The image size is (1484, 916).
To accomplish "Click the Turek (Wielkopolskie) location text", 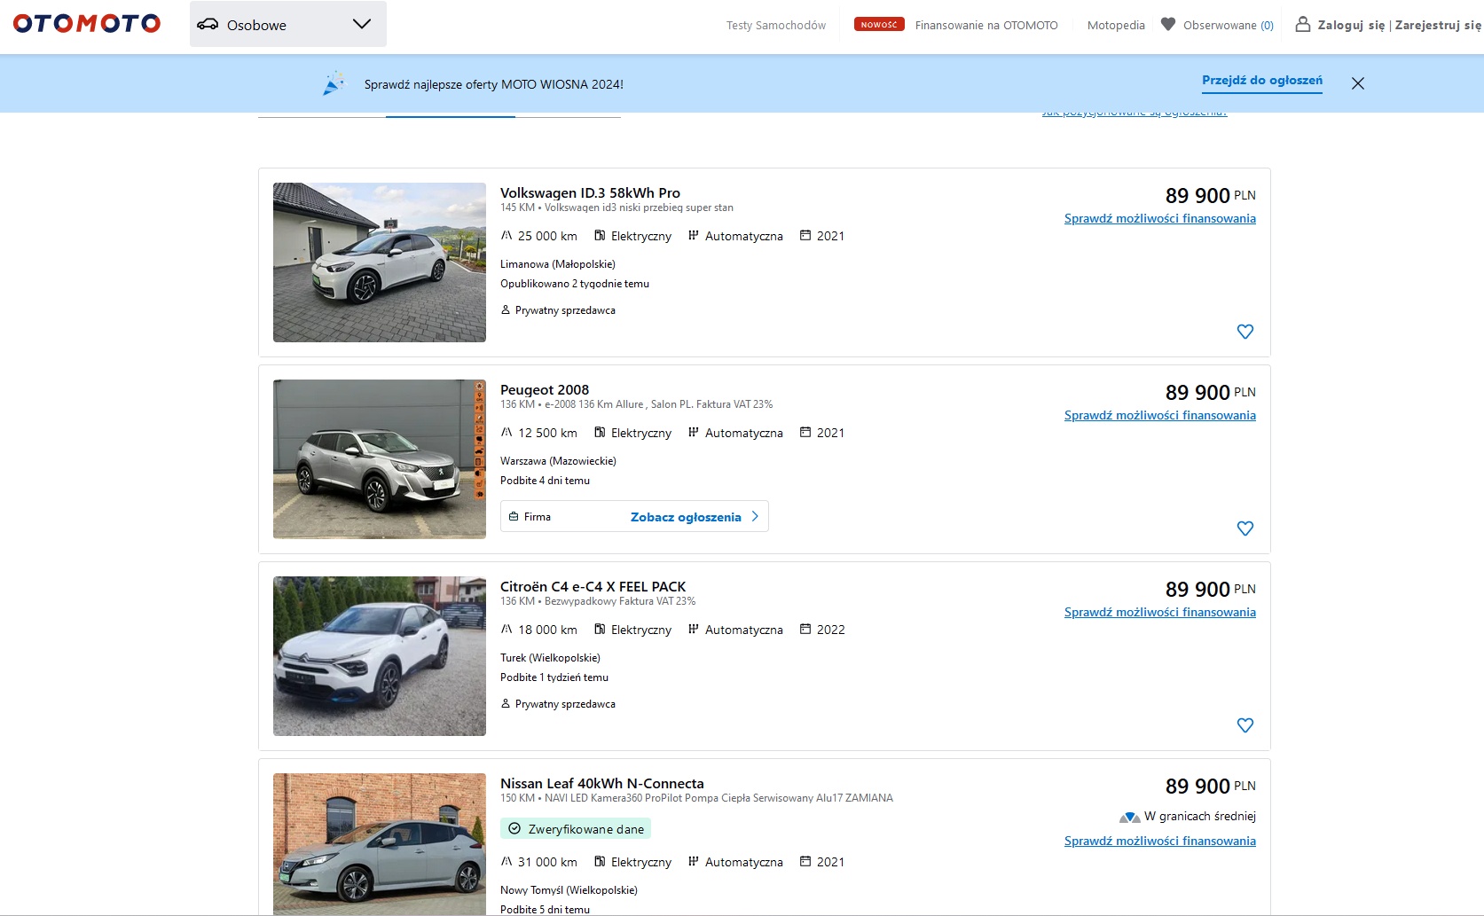I will tap(550, 658).
